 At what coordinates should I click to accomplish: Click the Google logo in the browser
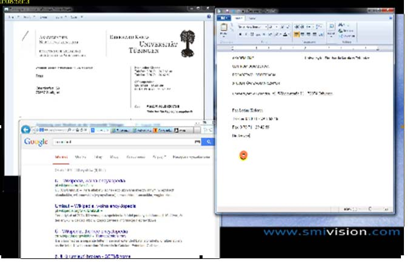click(x=36, y=142)
